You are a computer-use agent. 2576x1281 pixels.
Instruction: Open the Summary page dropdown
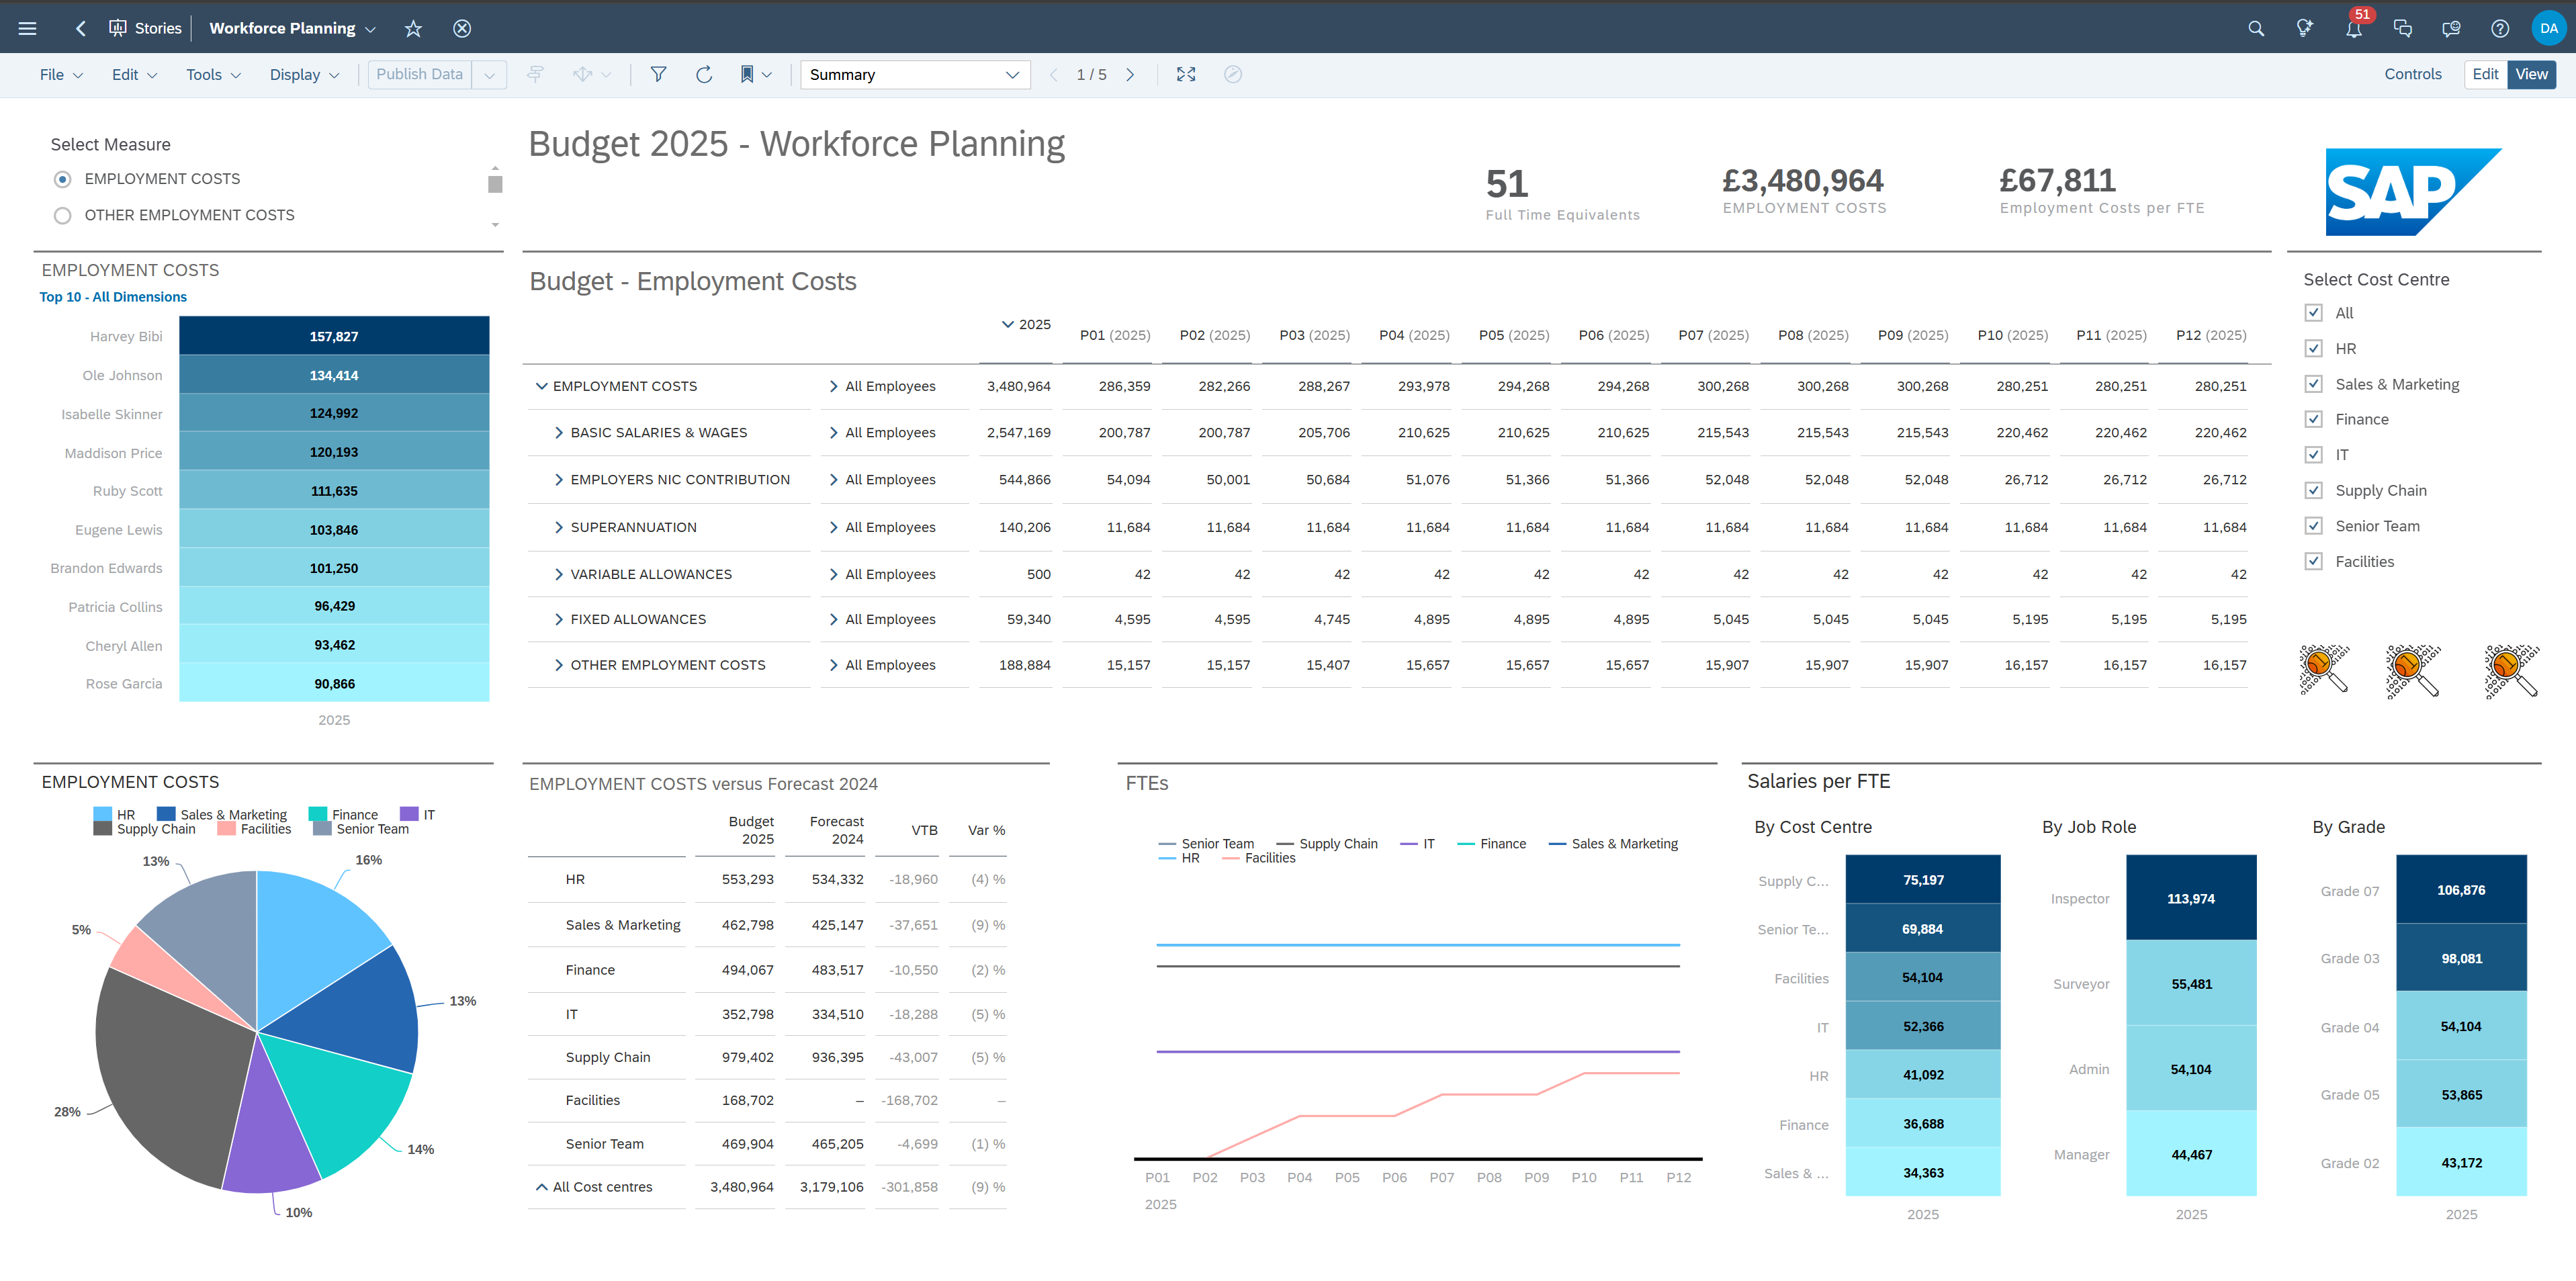click(914, 74)
